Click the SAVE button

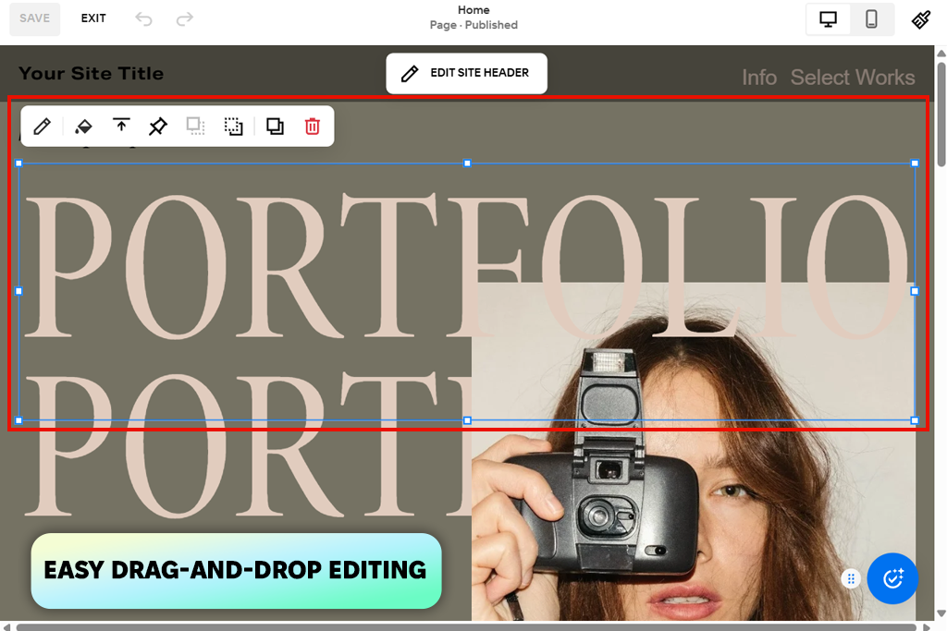pos(34,18)
